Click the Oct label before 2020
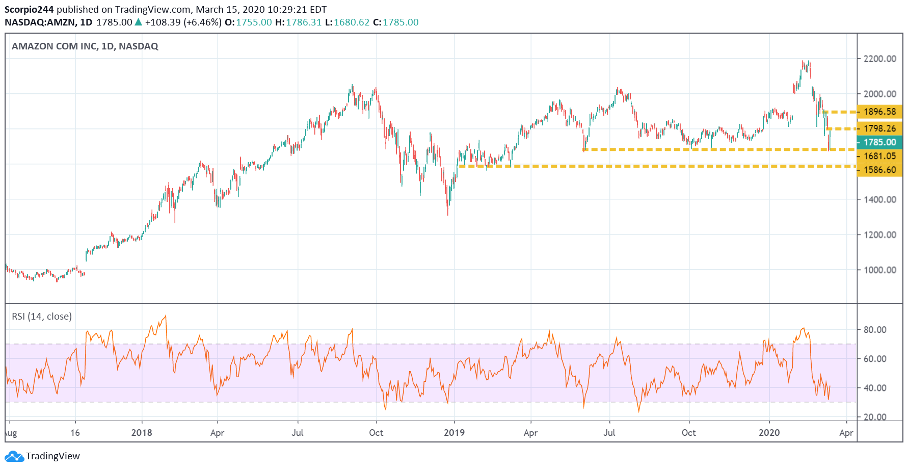Image resolution: width=908 pixels, height=470 pixels. point(688,432)
